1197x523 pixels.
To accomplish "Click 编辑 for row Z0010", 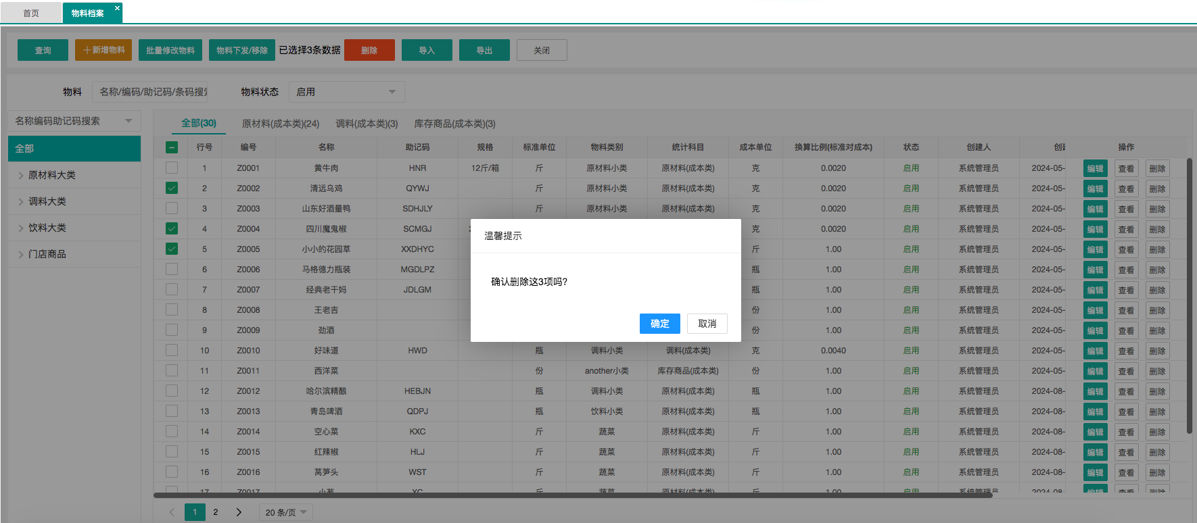I will pyautogui.click(x=1096, y=351).
